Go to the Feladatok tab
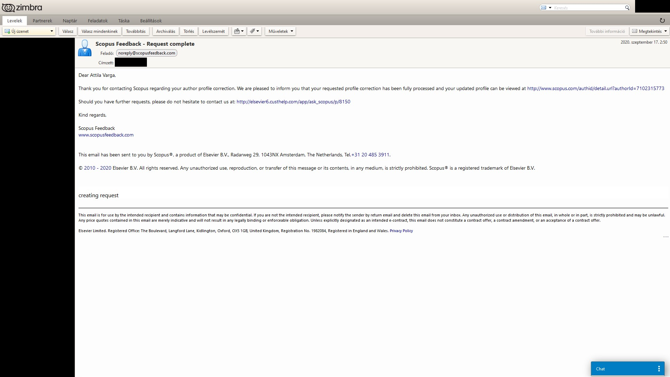Screen dimensions: 670x377 (x=98, y=21)
